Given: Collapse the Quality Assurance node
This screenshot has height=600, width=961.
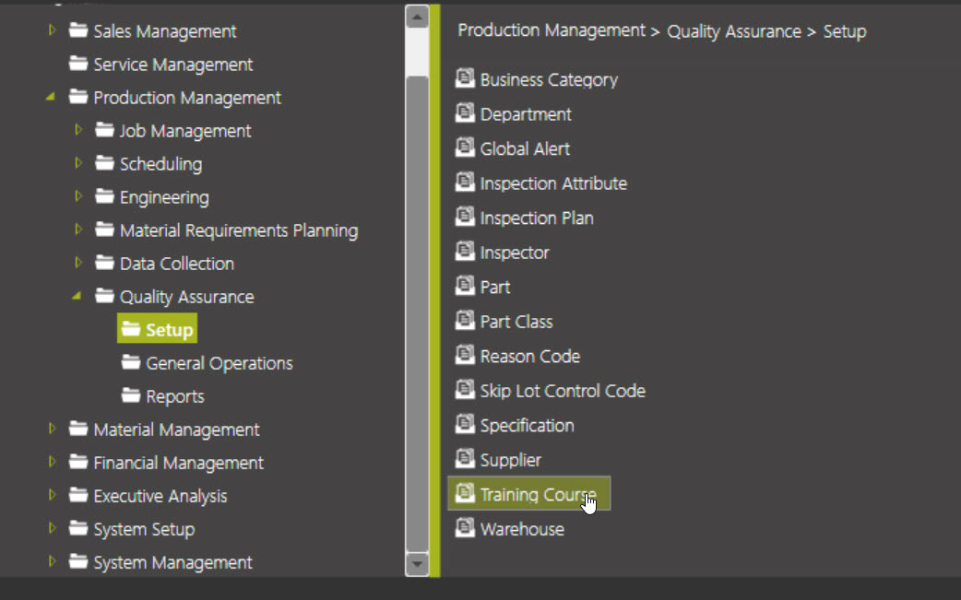Looking at the screenshot, I should coord(77,296).
